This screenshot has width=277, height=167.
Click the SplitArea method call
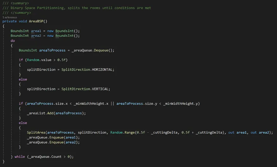[x=36, y=132]
